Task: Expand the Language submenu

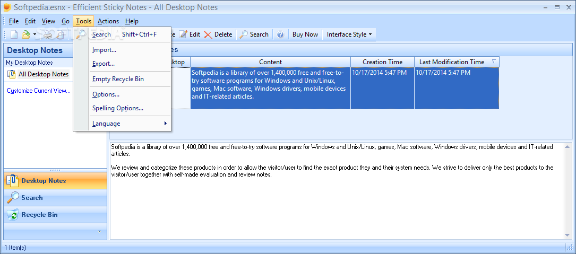Action: (x=122, y=124)
